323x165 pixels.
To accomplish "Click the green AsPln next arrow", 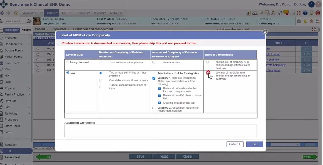I will (x=310, y=157).
